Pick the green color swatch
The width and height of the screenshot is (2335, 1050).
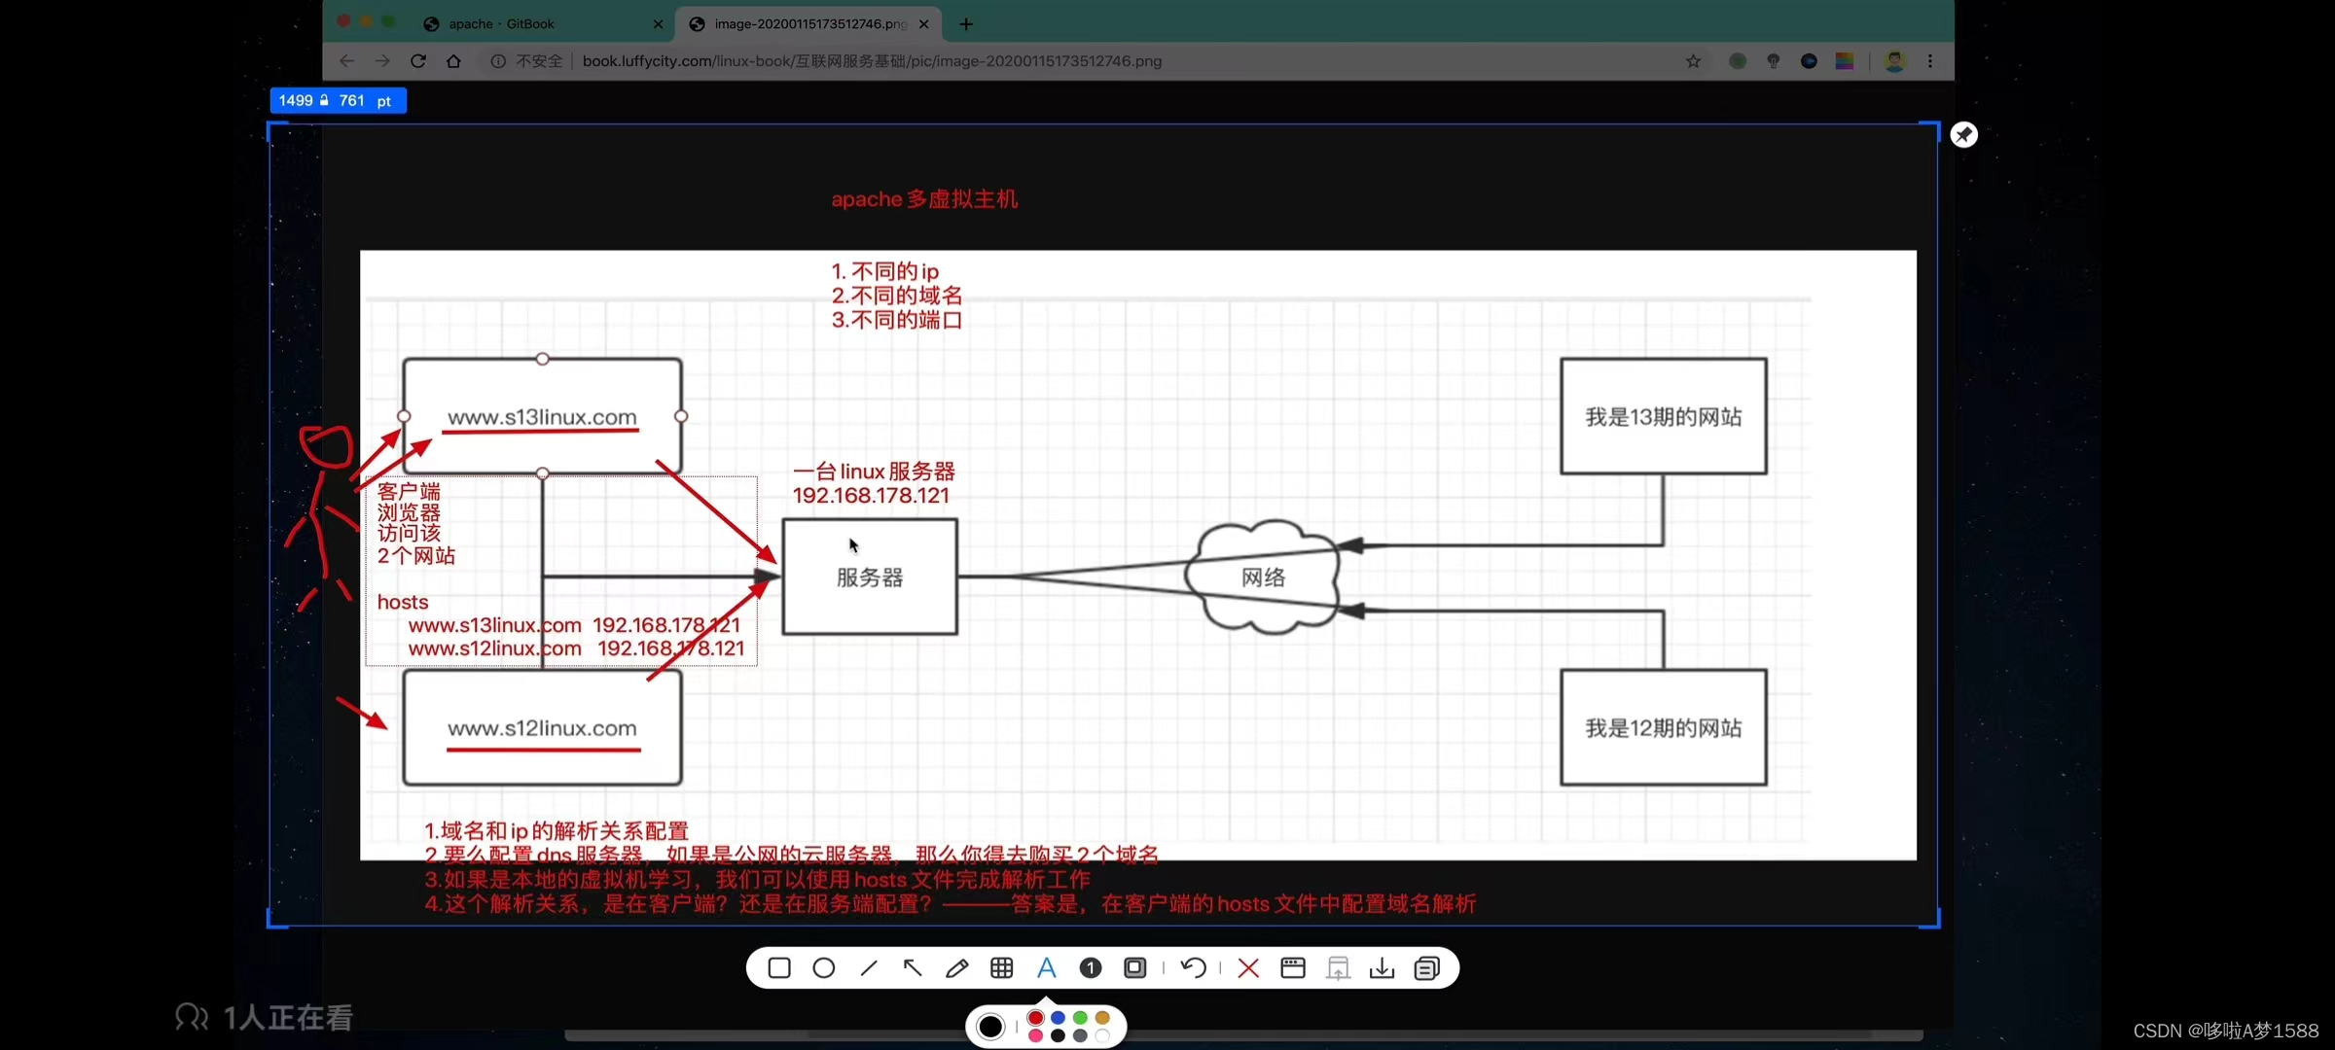[x=1080, y=1018]
